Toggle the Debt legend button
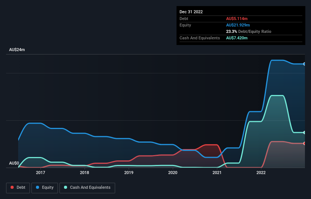The width and height of the screenshot is (311, 199). [18, 188]
